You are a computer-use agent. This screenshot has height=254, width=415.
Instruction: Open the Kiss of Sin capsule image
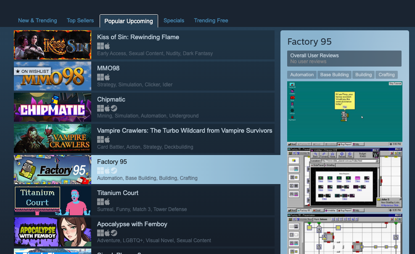click(x=53, y=45)
